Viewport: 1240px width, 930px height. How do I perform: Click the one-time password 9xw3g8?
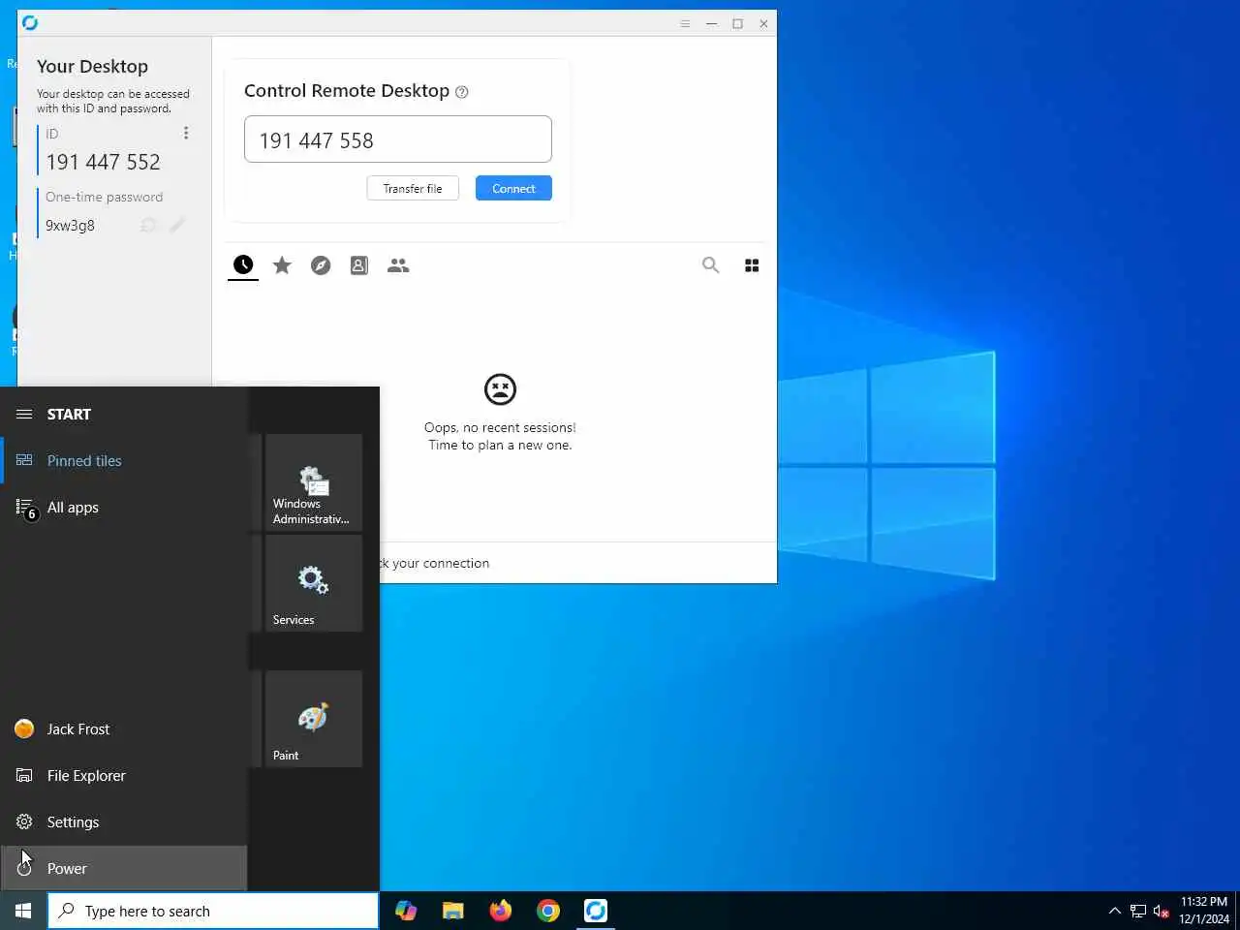[70, 226]
